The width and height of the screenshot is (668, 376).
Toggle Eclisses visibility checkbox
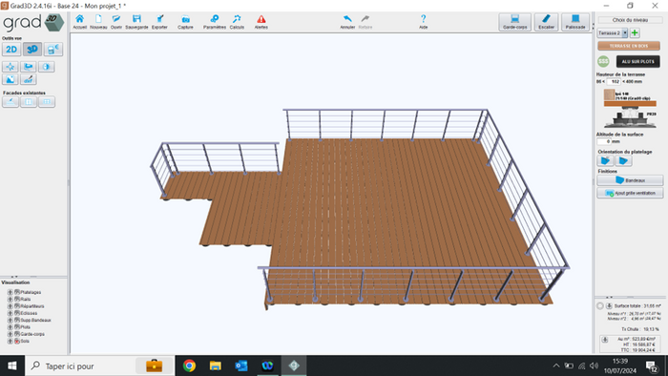[17, 313]
